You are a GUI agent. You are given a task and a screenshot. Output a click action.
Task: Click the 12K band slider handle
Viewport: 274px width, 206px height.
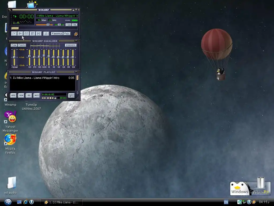(63, 57)
